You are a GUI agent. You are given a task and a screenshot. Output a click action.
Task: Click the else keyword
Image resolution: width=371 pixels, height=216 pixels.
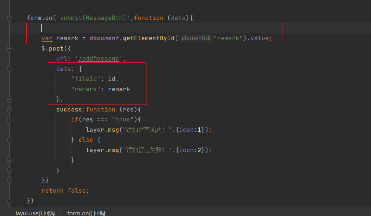(86, 140)
